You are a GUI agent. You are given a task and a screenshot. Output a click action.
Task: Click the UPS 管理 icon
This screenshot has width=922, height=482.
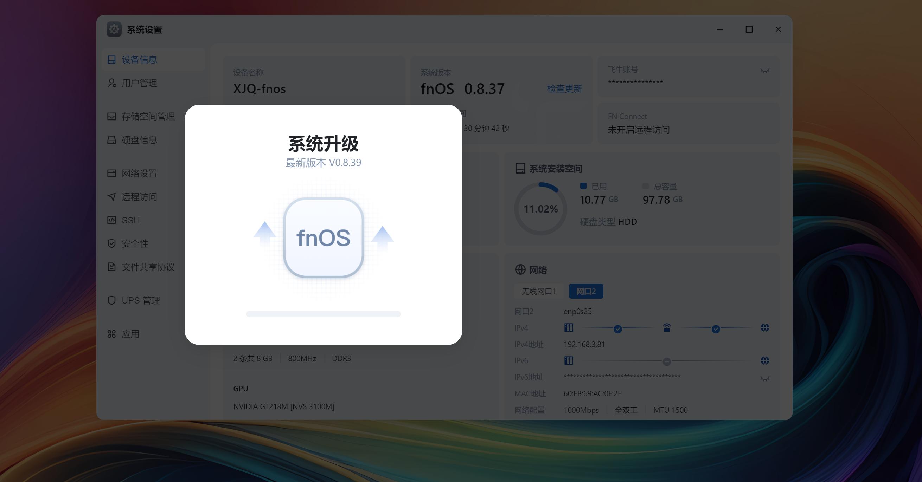coord(112,300)
